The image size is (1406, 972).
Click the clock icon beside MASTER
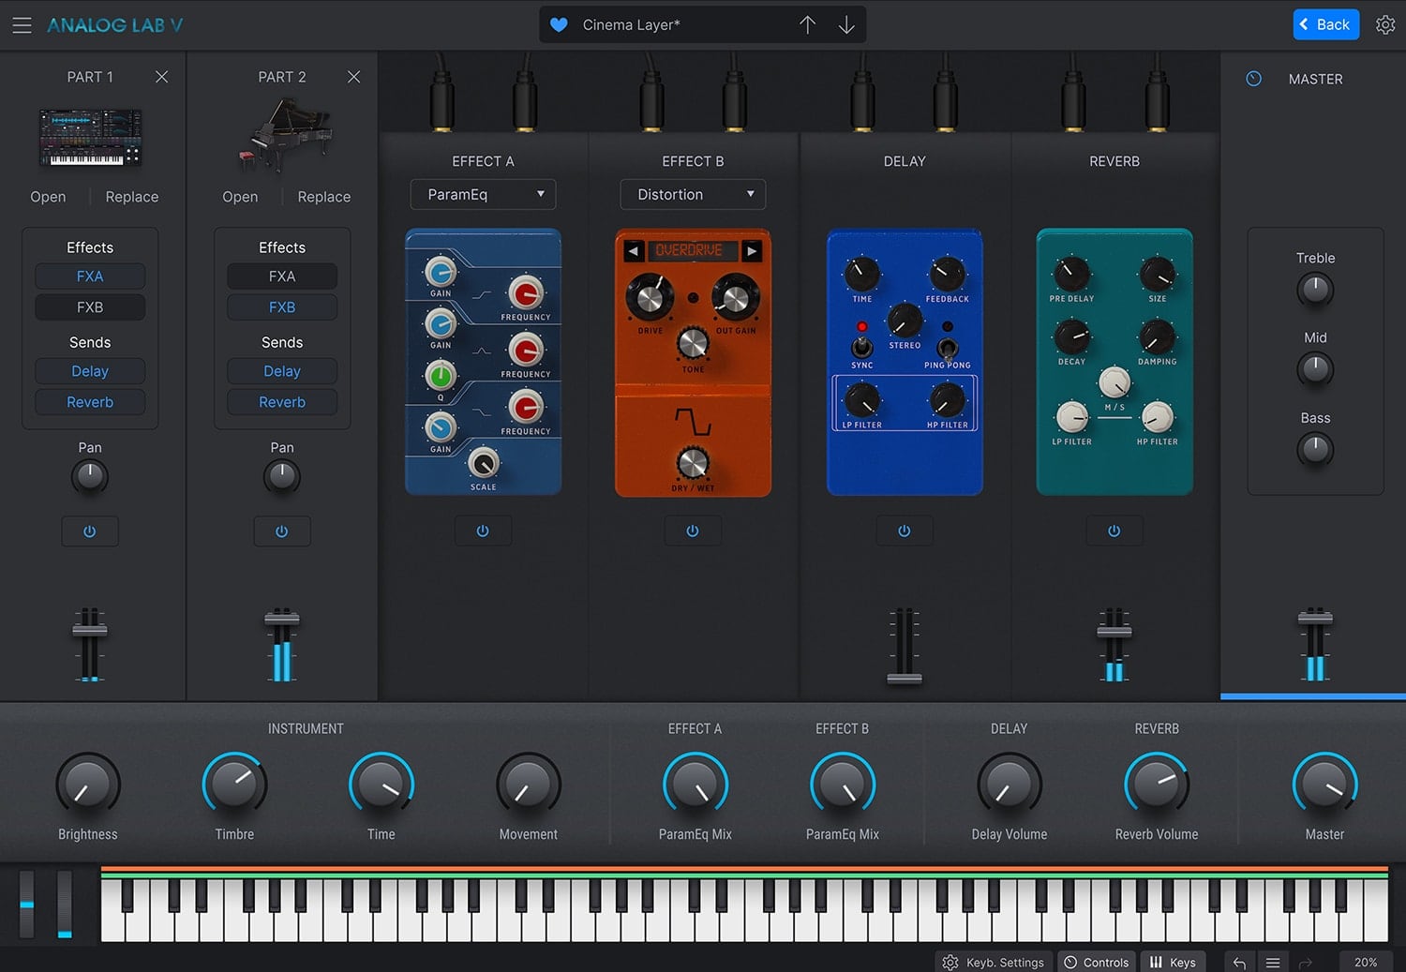[x=1253, y=79]
